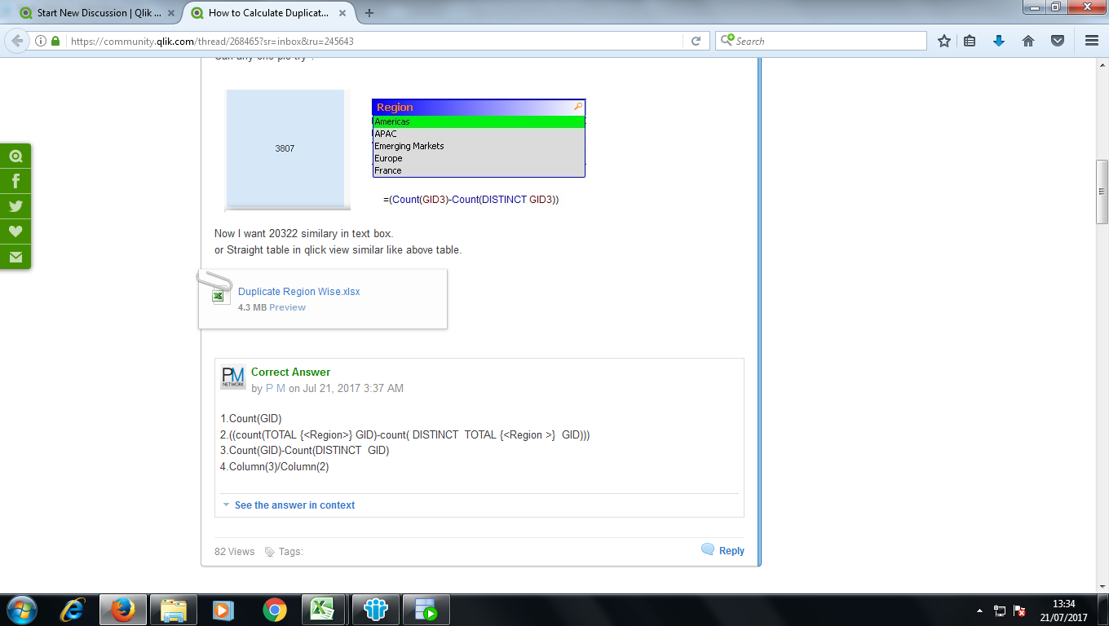Open media player taskbar icon
The width and height of the screenshot is (1109, 626).
pos(223,610)
